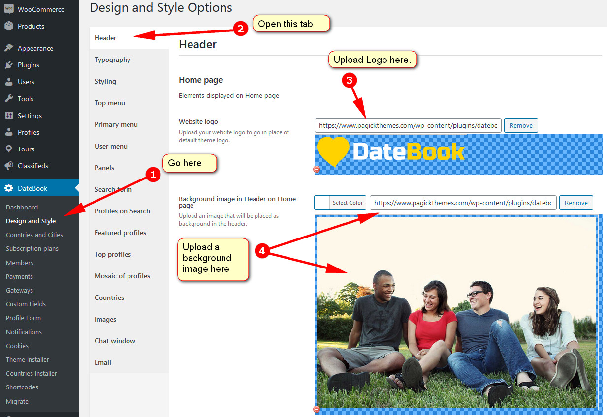The height and width of the screenshot is (417, 607).
Task: Open the Images settings tab
Action: (x=105, y=319)
